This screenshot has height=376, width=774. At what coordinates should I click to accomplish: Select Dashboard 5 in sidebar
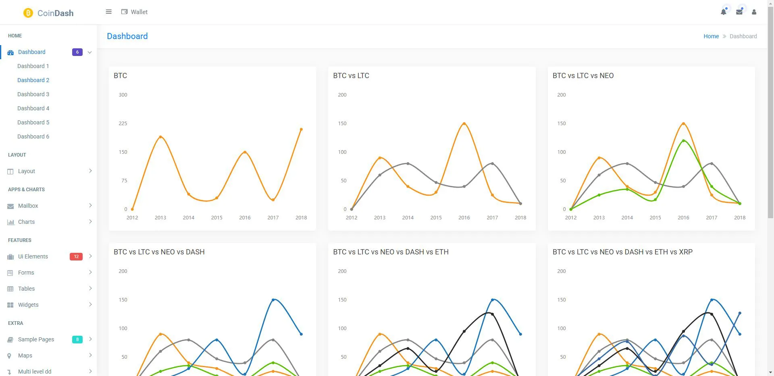coord(33,122)
